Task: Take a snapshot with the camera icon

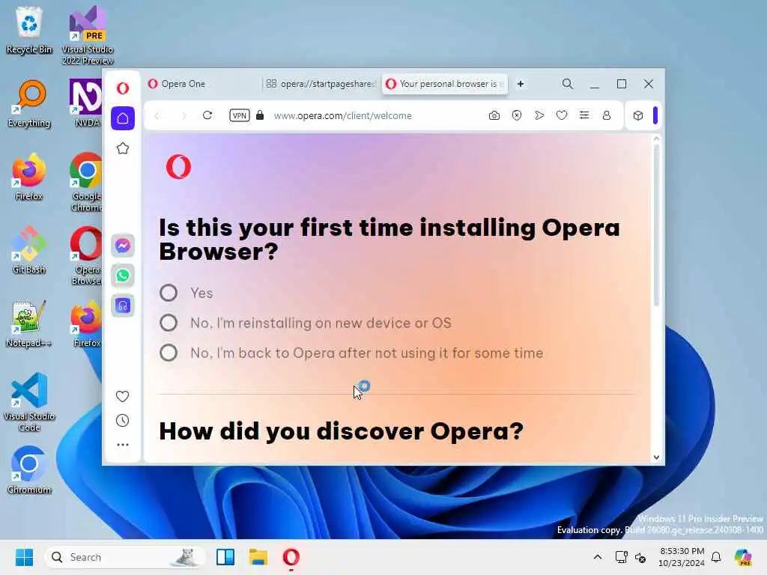Action: pos(494,115)
